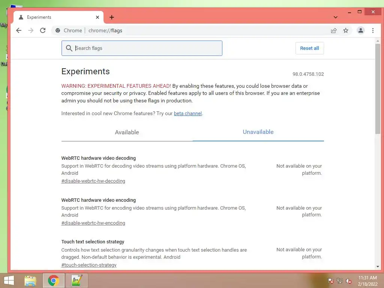Select the Unavailable tab

258,132
